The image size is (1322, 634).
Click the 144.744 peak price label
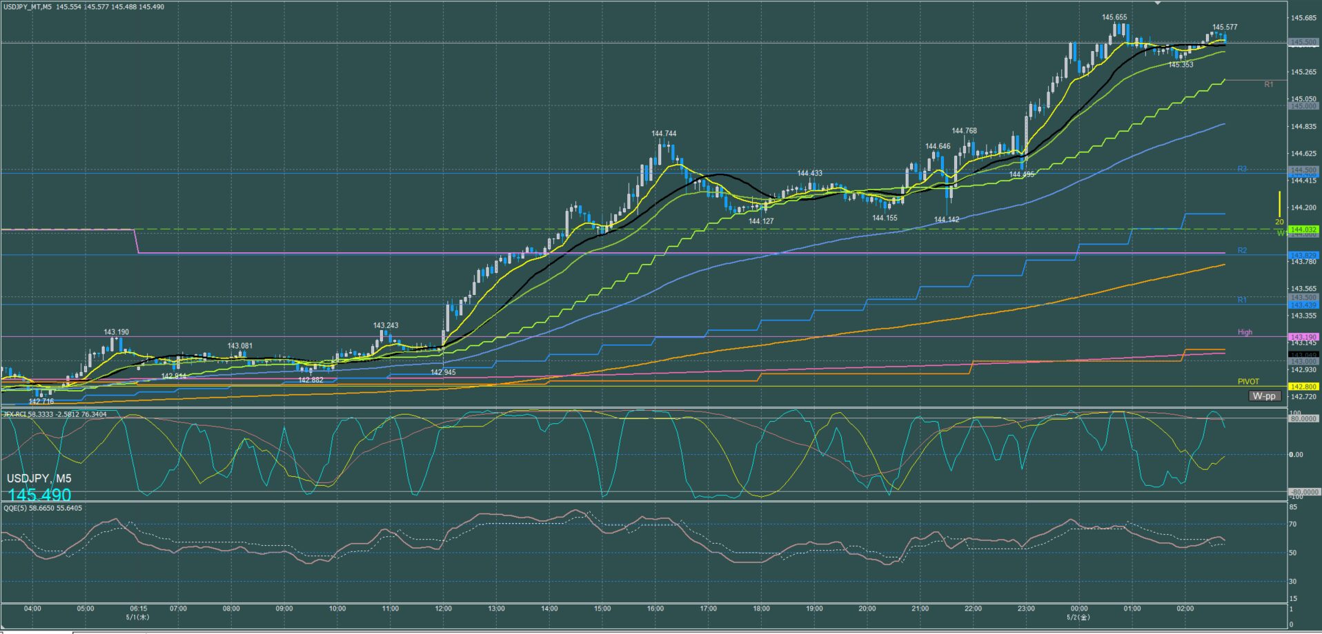click(x=664, y=134)
